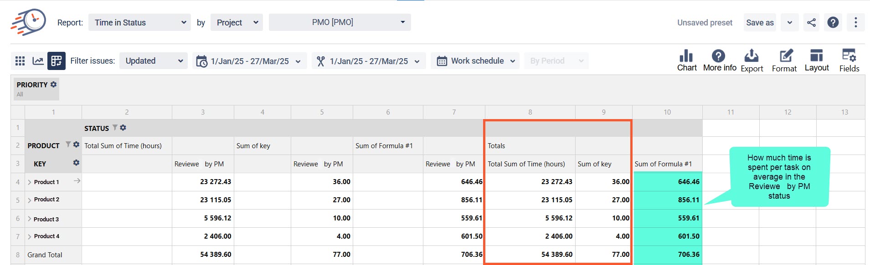Viewport: 870px width, 265px height.
Task: Open the help question mark beside share
Action: [x=833, y=22]
